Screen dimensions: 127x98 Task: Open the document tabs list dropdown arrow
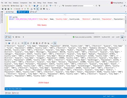pos(126,12)
